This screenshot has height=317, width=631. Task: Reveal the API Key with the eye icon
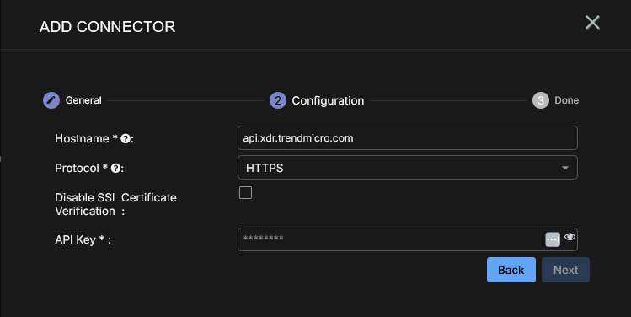coord(570,237)
